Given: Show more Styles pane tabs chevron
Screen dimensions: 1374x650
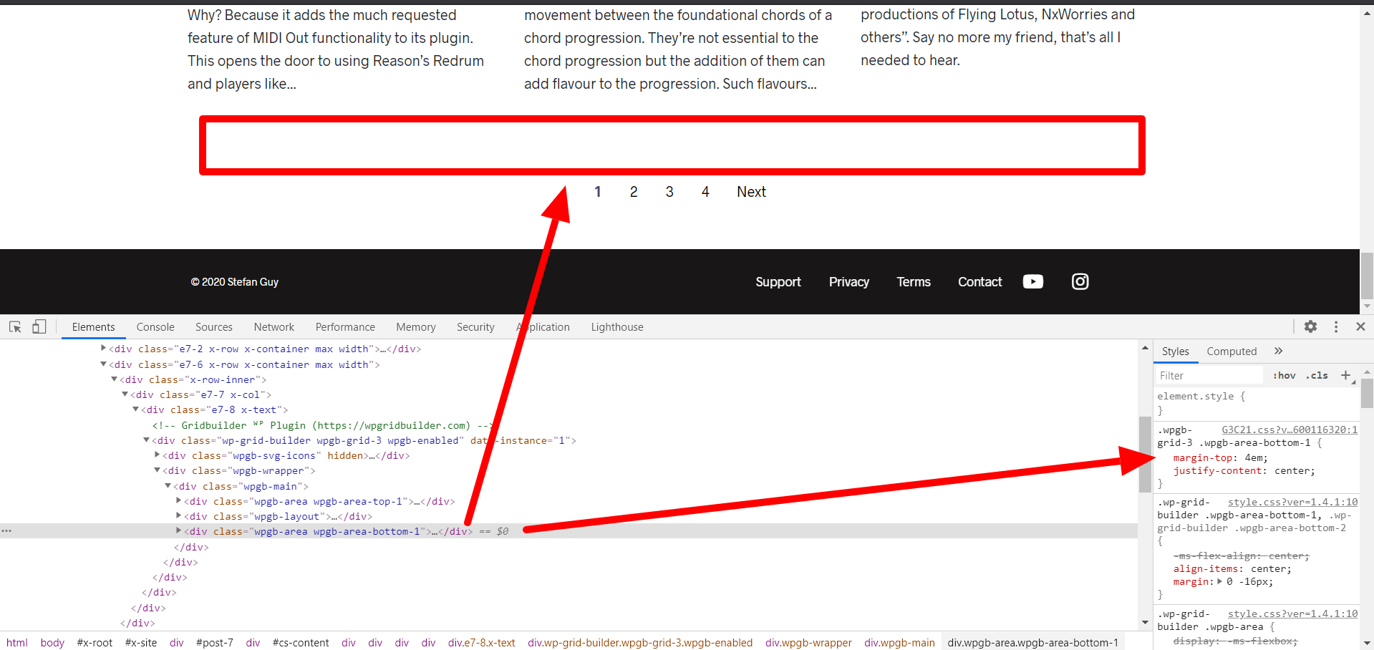Looking at the screenshot, I should click(1278, 351).
